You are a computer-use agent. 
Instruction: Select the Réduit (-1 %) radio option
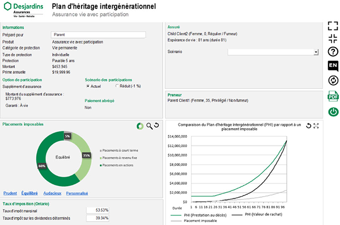tap(117, 86)
